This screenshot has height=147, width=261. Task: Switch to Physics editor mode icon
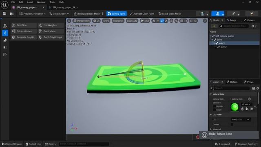pyautogui.click(x=252, y=13)
